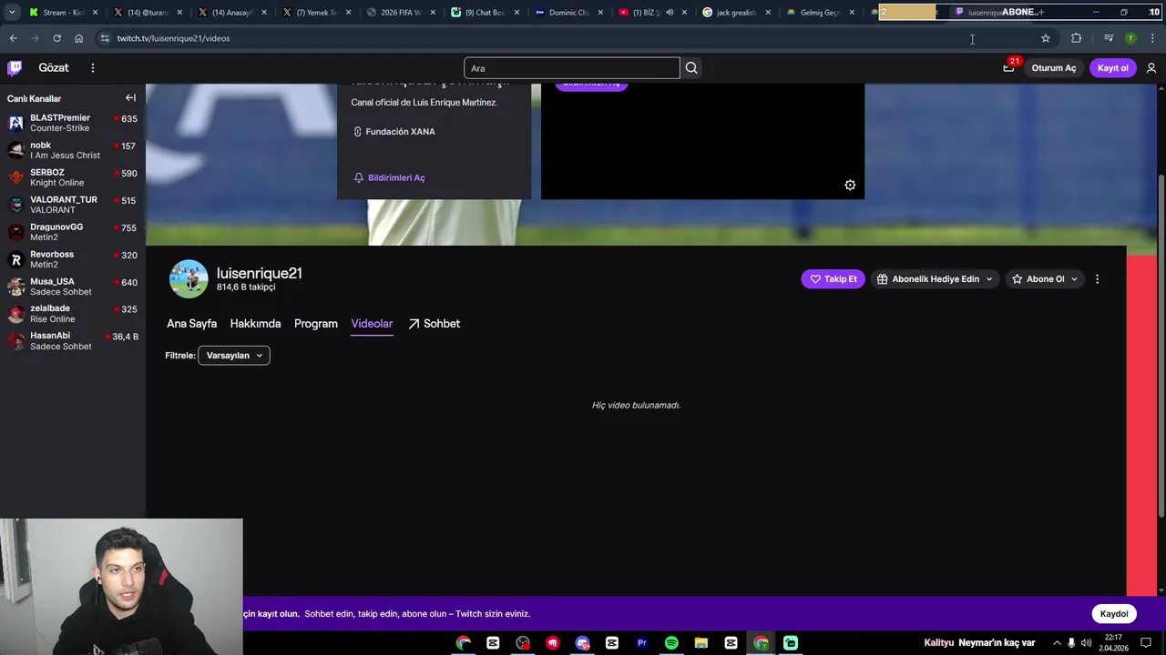Collapse the Canlı Kanallar sidebar
The height and width of the screenshot is (655, 1166).
130,98
